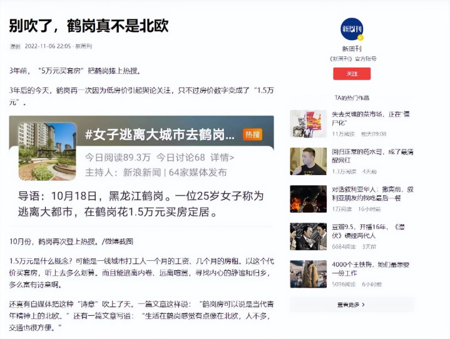Click the apartment building image in Weibo screenshot
The image size is (450, 339).
click(x=48, y=151)
